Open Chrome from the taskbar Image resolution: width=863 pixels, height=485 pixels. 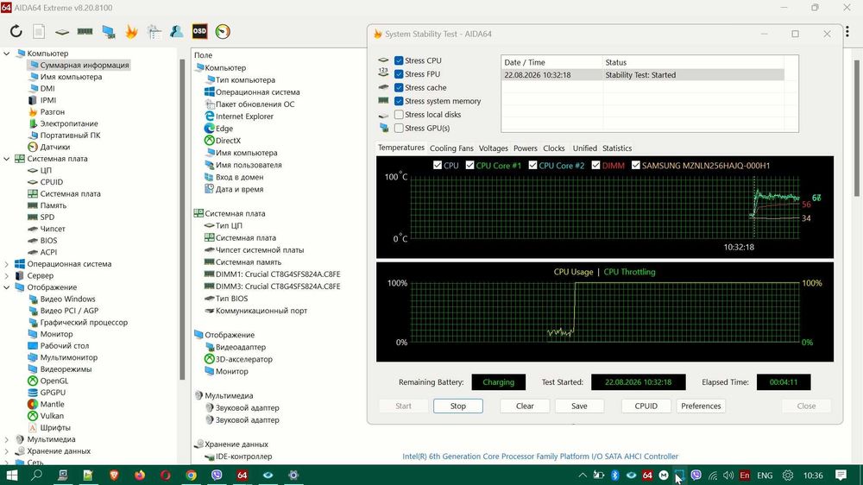point(191,475)
